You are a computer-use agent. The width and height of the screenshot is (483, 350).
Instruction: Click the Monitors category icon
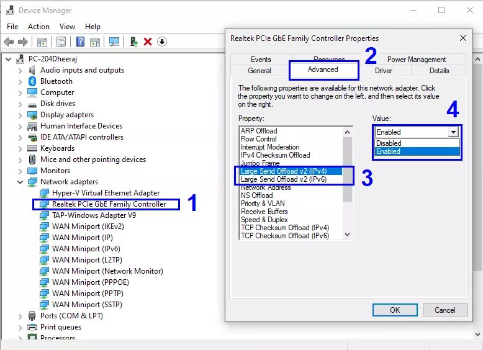tap(32, 171)
